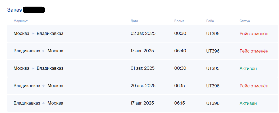Click the Время column header

pyautogui.click(x=179, y=21)
